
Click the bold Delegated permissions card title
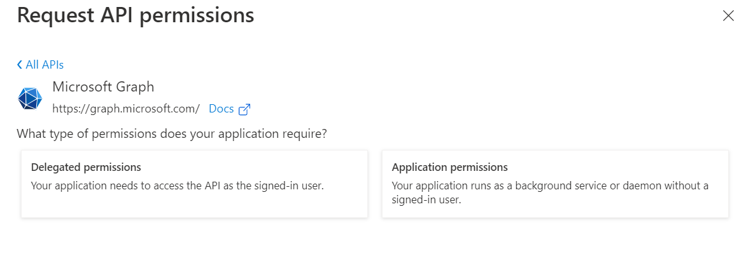click(x=86, y=168)
